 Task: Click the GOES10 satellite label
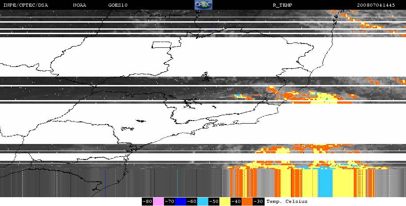[x=118, y=5]
